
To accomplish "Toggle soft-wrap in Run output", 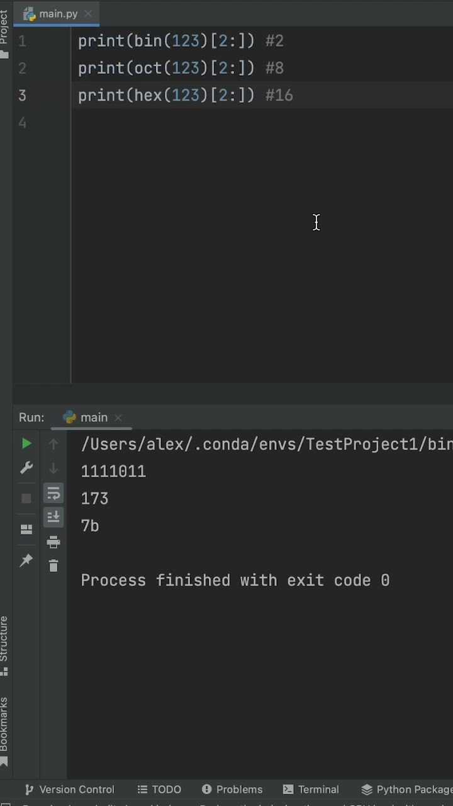I will coord(53,493).
